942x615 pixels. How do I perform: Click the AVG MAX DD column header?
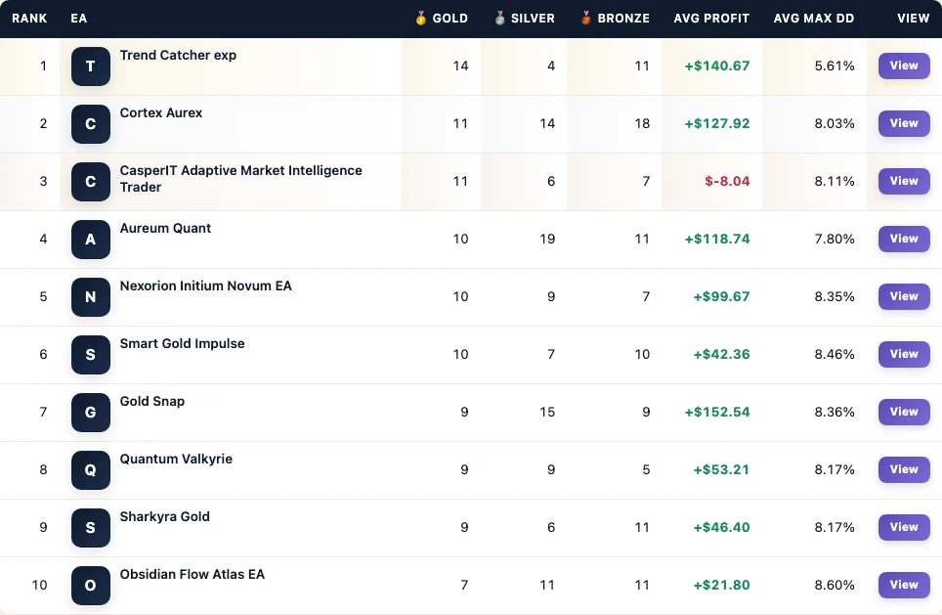tap(814, 18)
